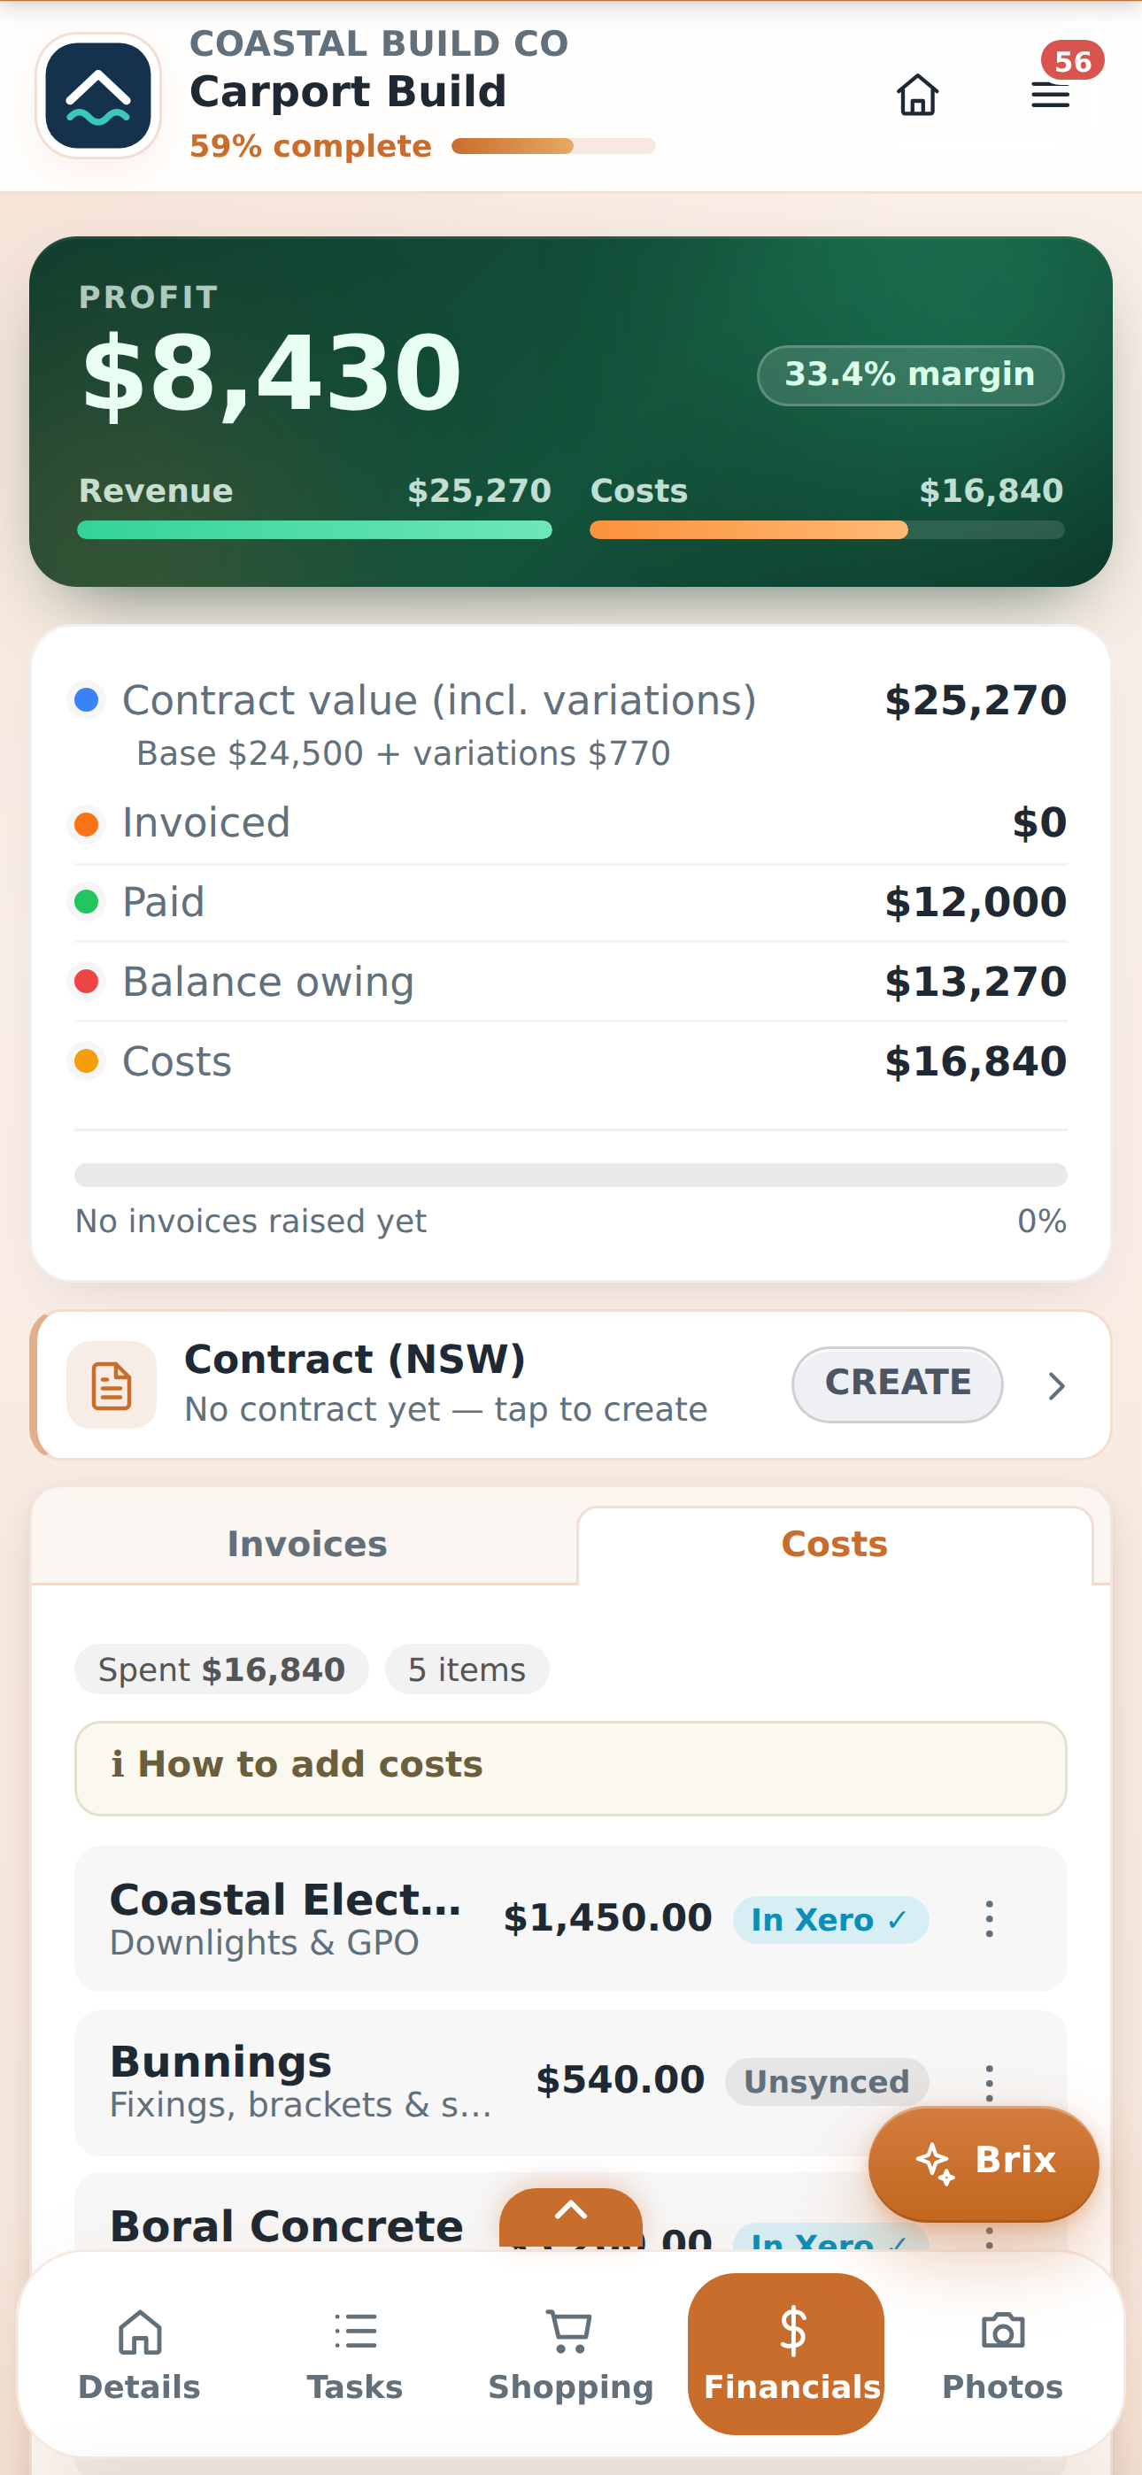1142x2475 pixels.
Task: Tap the Unsynced badge on Bunnings
Action: [827, 2082]
